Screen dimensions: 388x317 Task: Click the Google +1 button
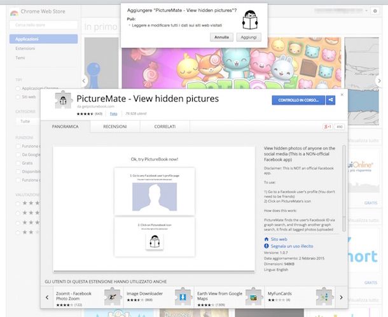click(x=328, y=127)
